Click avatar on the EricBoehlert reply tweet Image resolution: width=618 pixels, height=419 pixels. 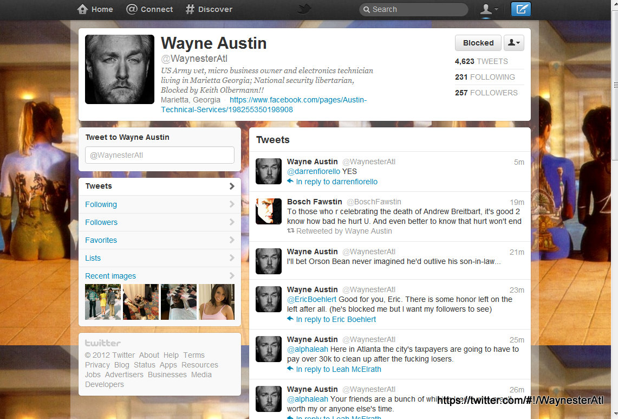click(x=269, y=299)
